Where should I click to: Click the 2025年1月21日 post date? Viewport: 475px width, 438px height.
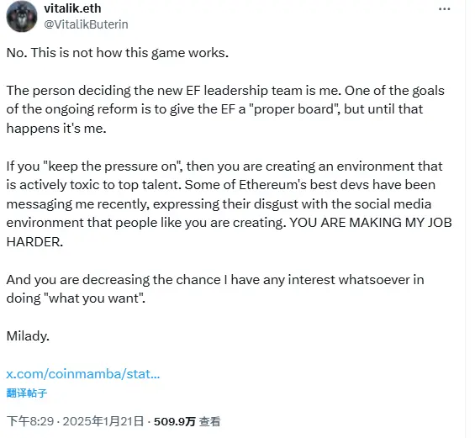[x=103, y=421]
